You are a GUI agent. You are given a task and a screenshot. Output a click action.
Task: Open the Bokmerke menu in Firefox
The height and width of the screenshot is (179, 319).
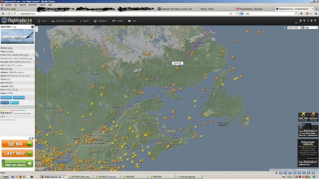pos(33,5)
